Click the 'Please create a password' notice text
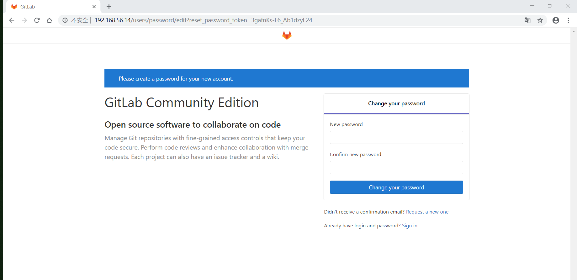The image size is (577, 280). tap(176, 79)
